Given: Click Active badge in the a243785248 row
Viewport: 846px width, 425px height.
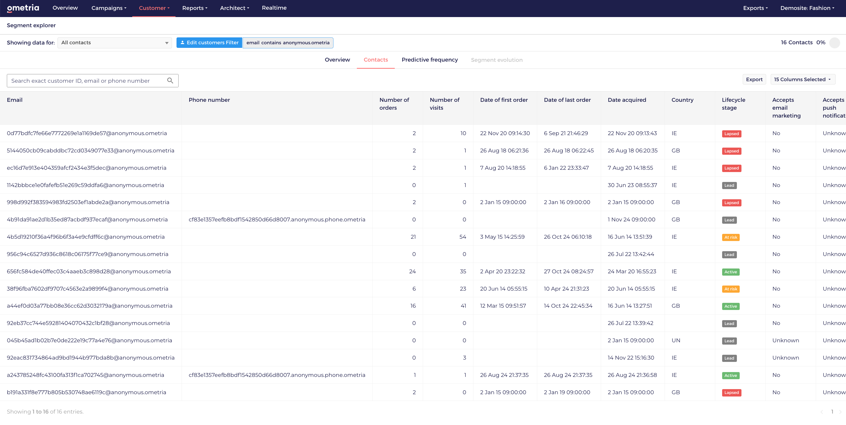Looking at the screenshot, I should [x=731, y=375].
